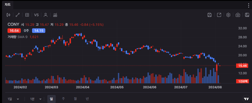Click the 2024/04 date axis label
This screenshot has height=103, width=252.
[83, 87]
